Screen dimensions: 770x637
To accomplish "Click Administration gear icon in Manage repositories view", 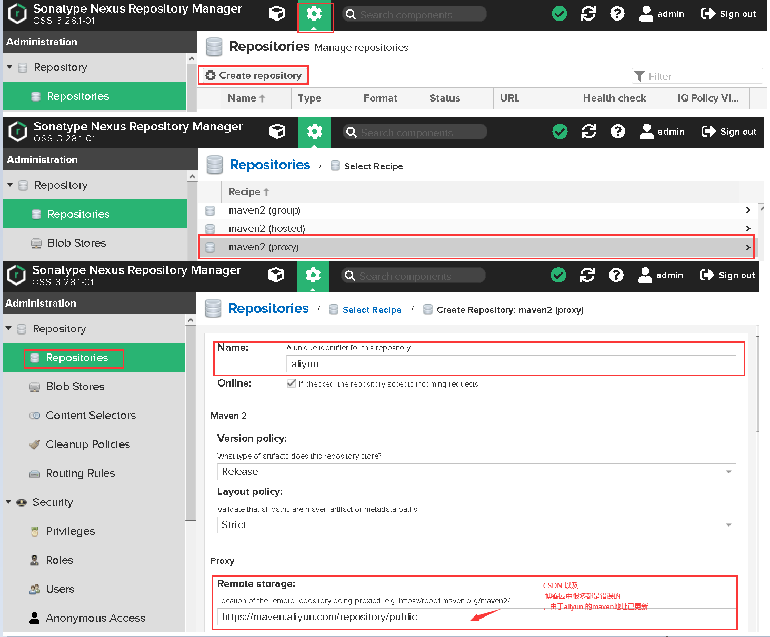I will [314, 15].
